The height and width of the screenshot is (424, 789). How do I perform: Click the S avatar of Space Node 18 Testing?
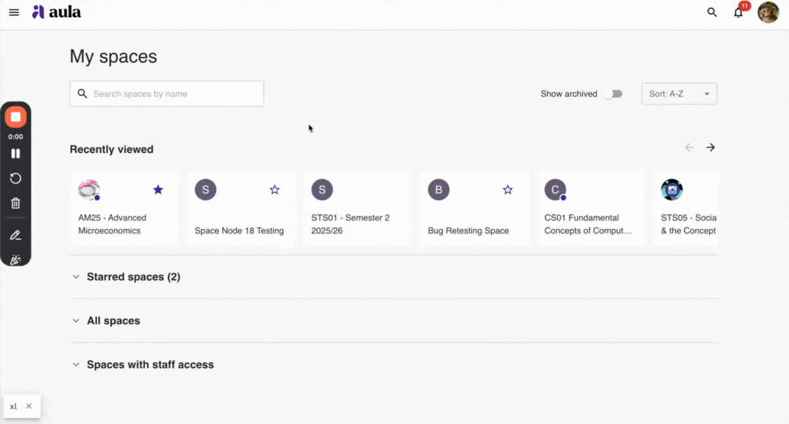coord(205,190)
